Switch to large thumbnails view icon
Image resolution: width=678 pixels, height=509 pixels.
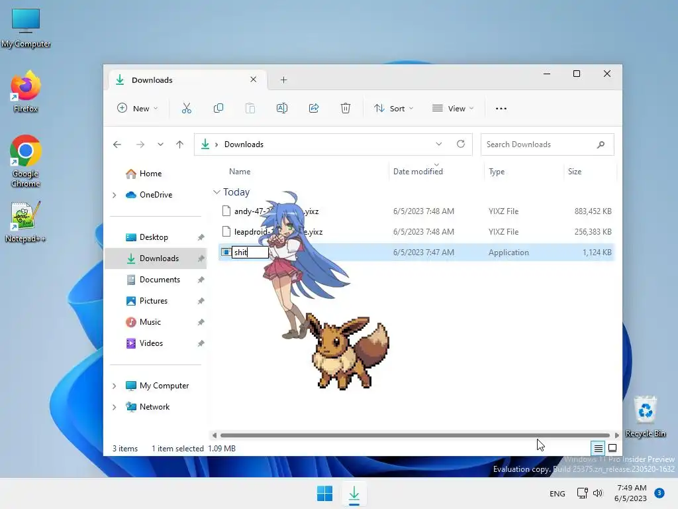pos(612,448)
